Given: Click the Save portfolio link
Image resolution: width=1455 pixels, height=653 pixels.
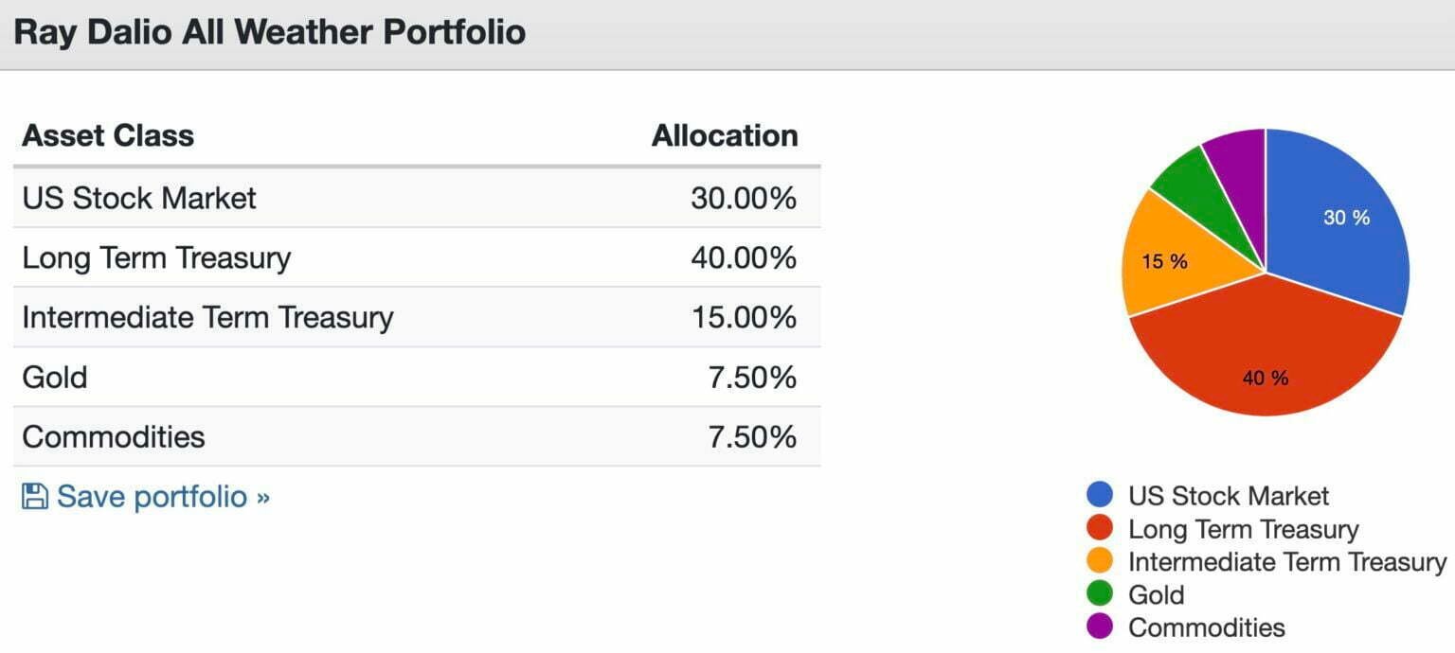Looking at the screenshot, I should point(161,495).
